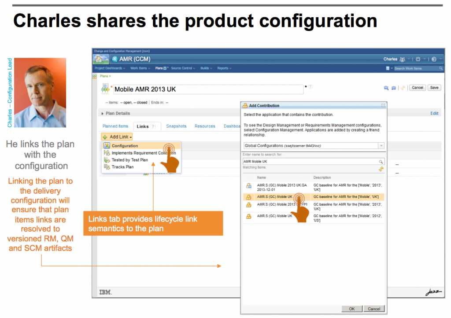Viewport: 451px width, 318px height.
Task: Select row AMR.S (GC) Mobile 2013 UK.GA 2013-12-01
Action: click(314, 188)
